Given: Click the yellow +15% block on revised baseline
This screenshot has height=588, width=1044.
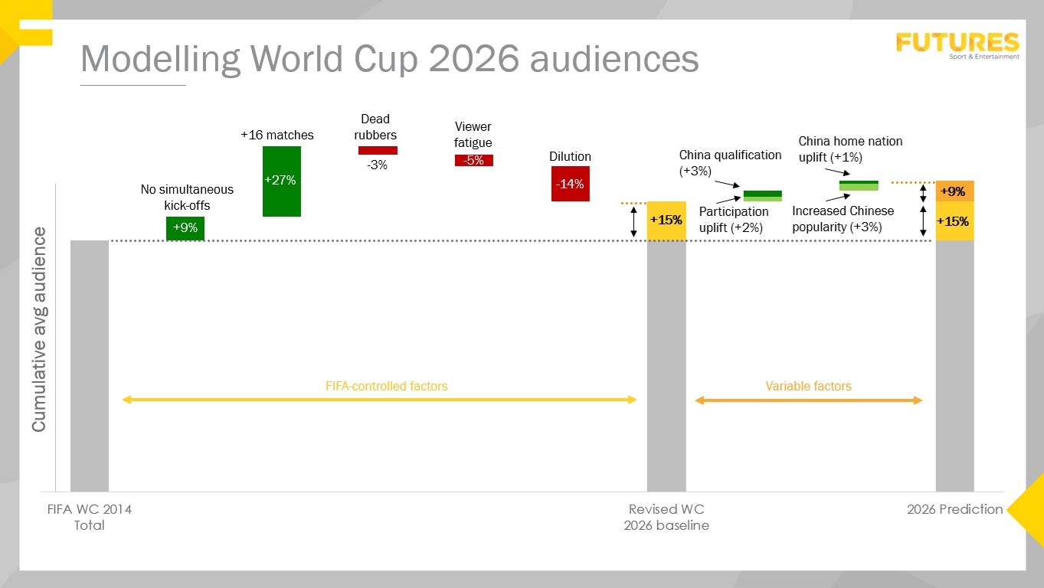Looking at the screenshot, I should pyautogui.click(x=666, y=220).
